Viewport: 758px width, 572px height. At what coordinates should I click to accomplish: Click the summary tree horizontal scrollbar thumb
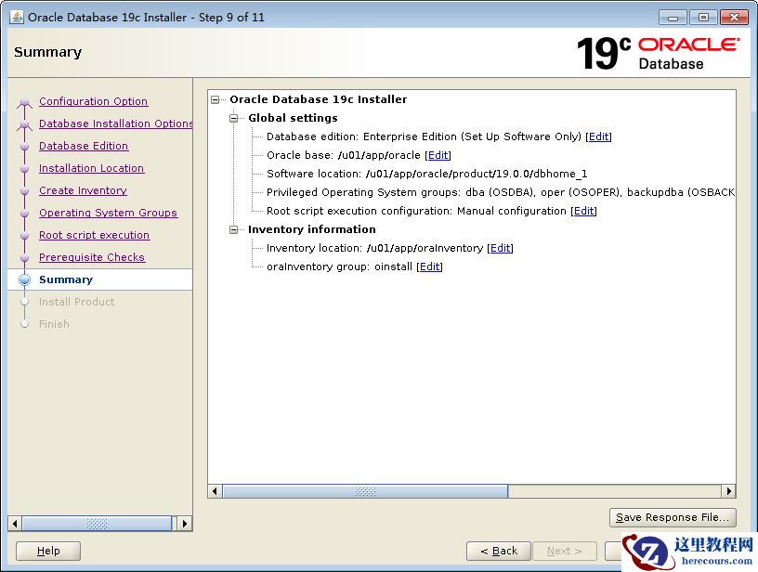pos(365,491)
